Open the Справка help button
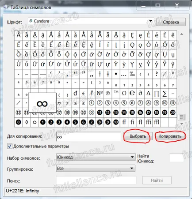 (x=171, y=22)
